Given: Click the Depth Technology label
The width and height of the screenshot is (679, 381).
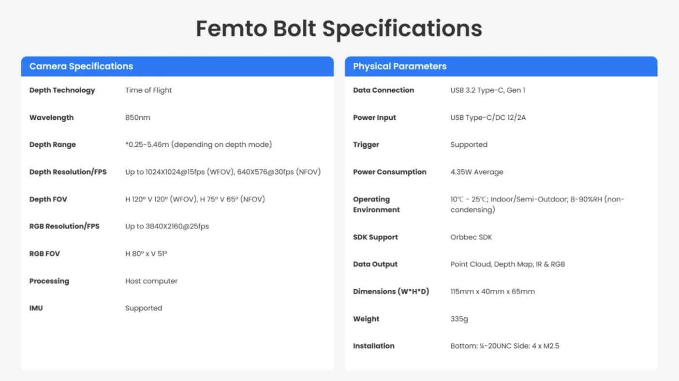Looking at the screenshot, I should click(62, 90).
